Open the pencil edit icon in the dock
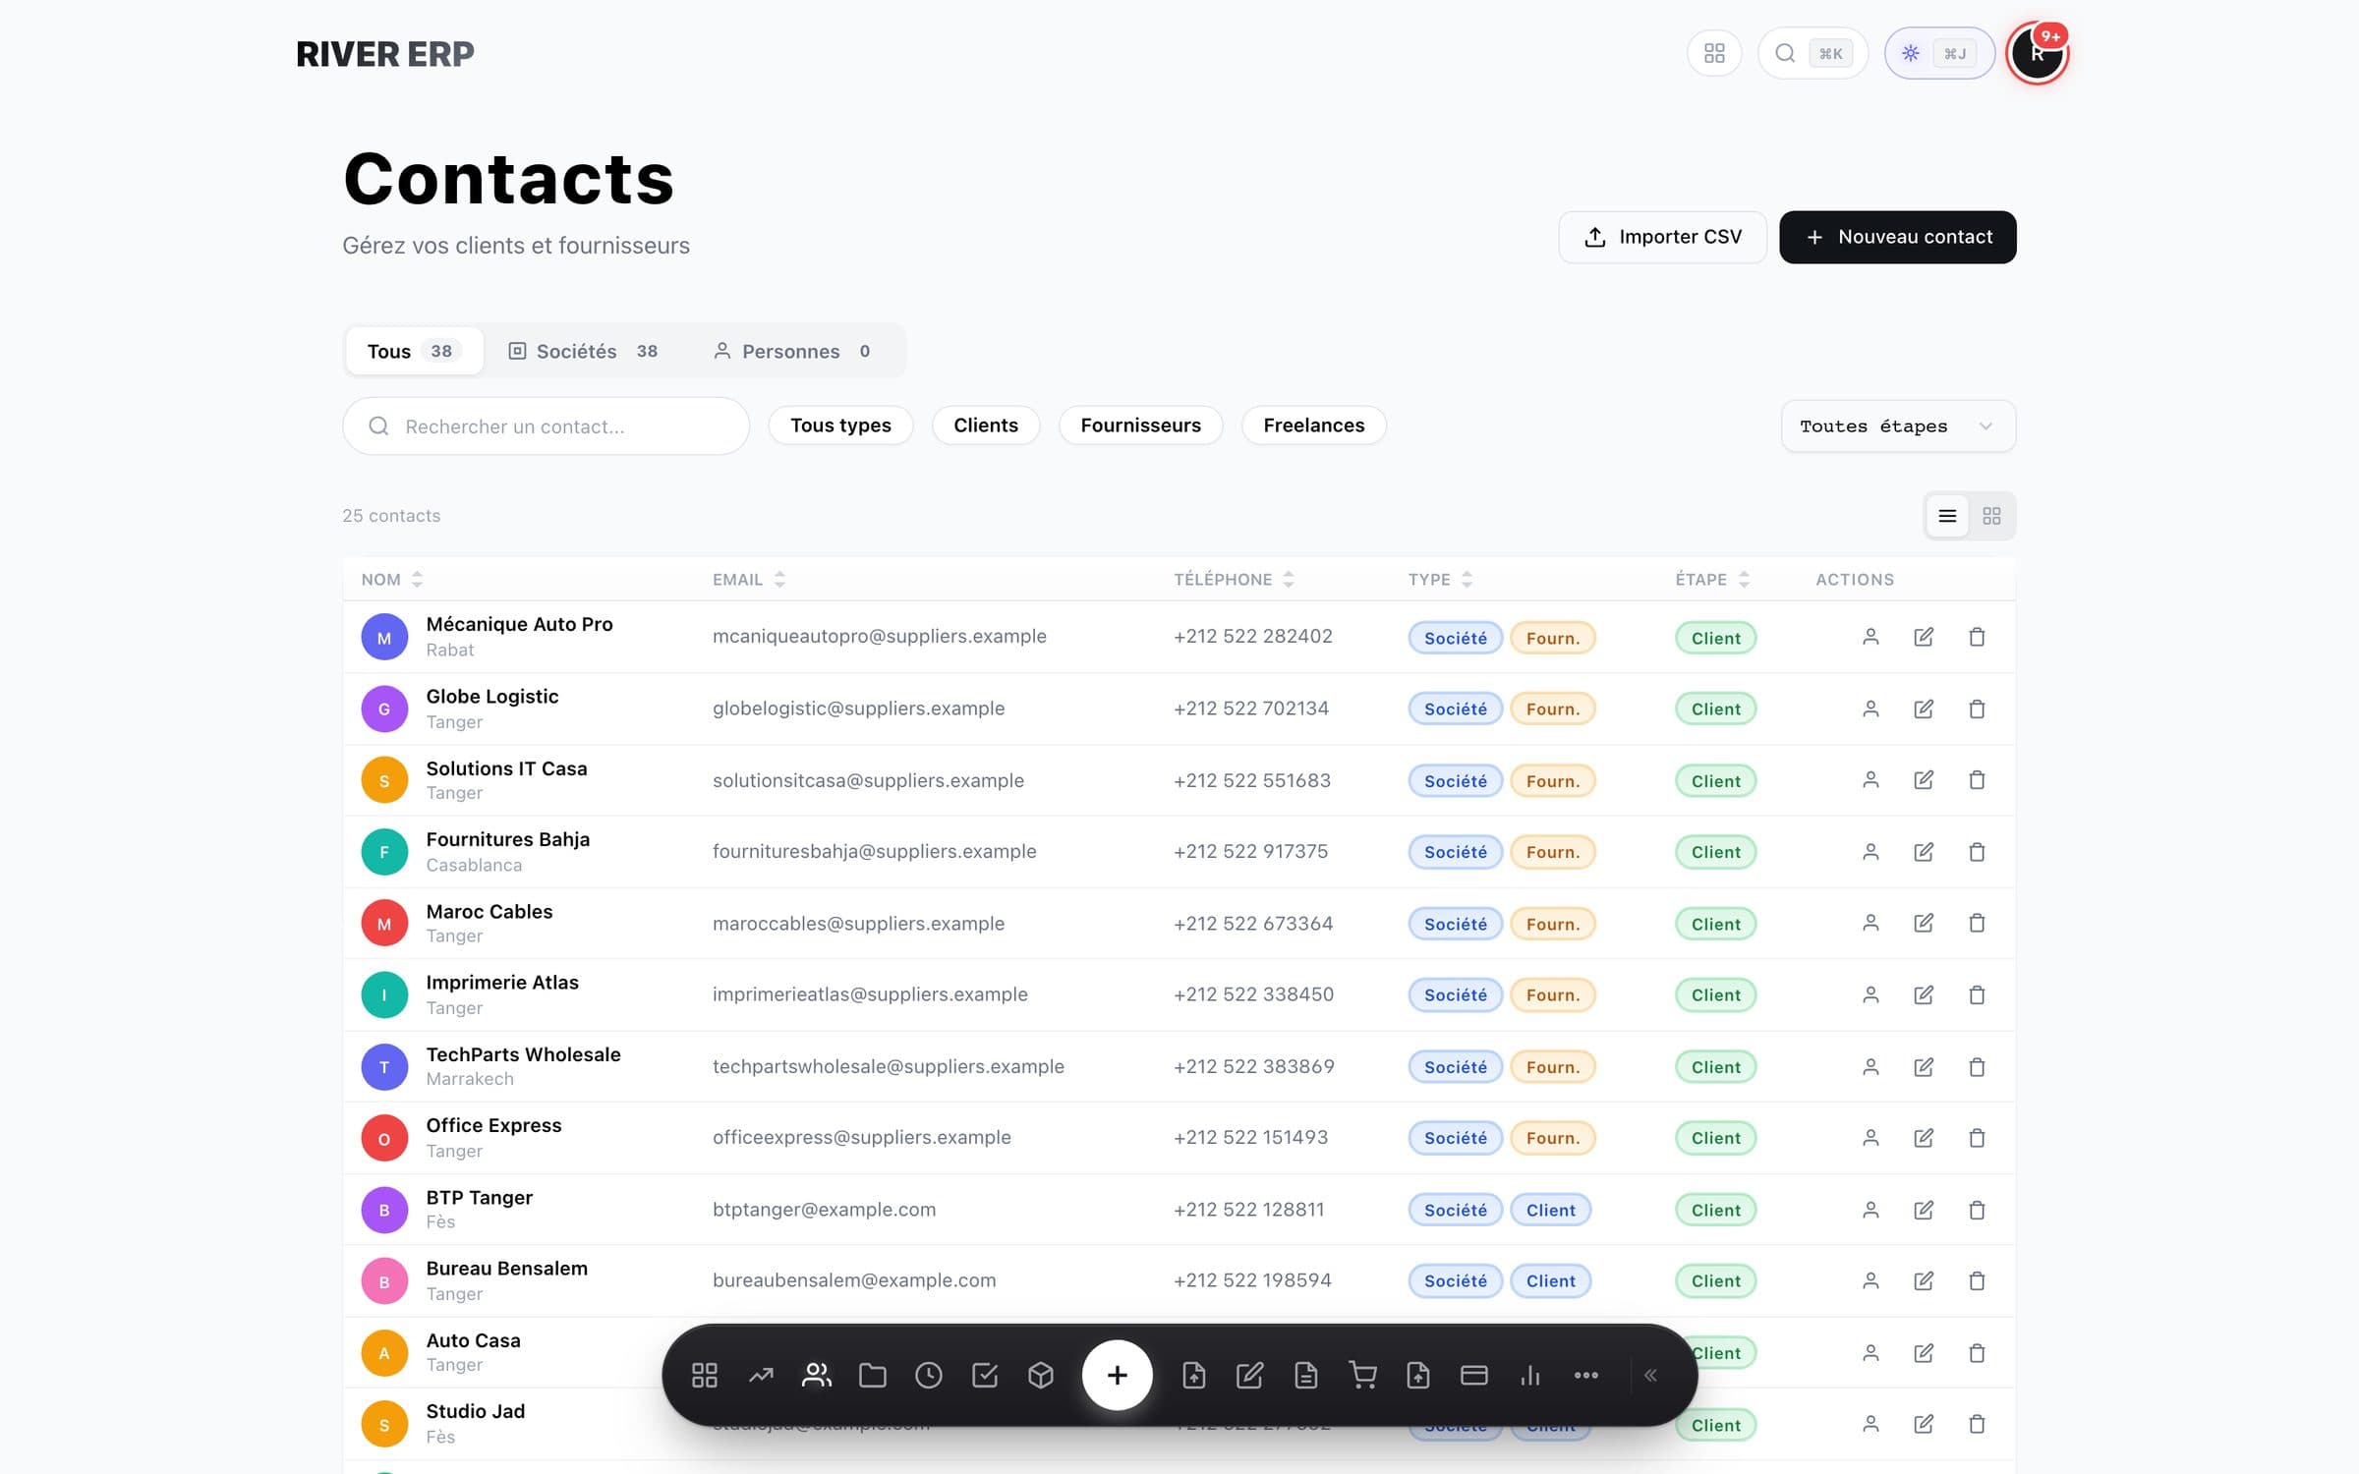Image resolution: width=2359 pixels, height=1474 pixels. tap(1250, 1375)
